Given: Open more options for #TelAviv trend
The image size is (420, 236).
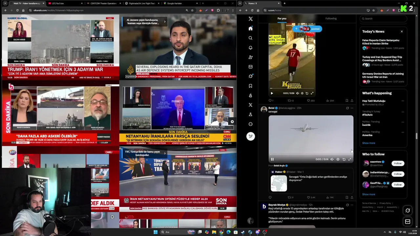Looking at the screenshot, I should (x=403, y=111).
